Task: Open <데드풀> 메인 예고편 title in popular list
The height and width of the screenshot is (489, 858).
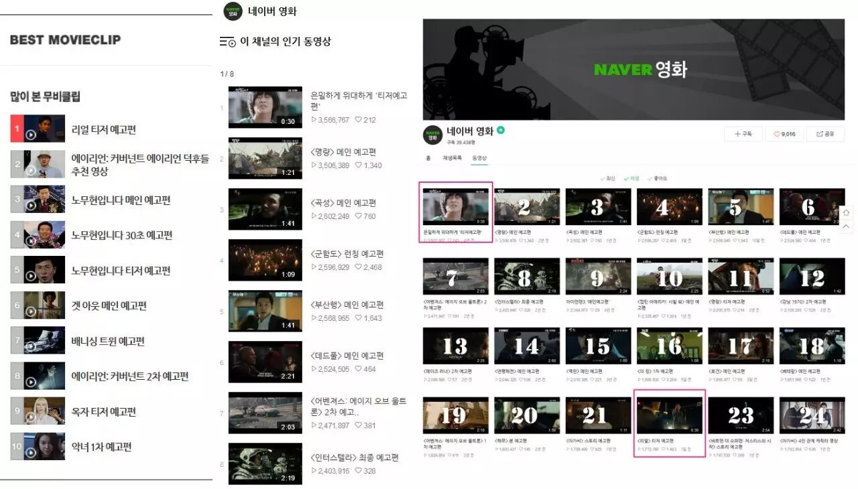Action: 347,356
